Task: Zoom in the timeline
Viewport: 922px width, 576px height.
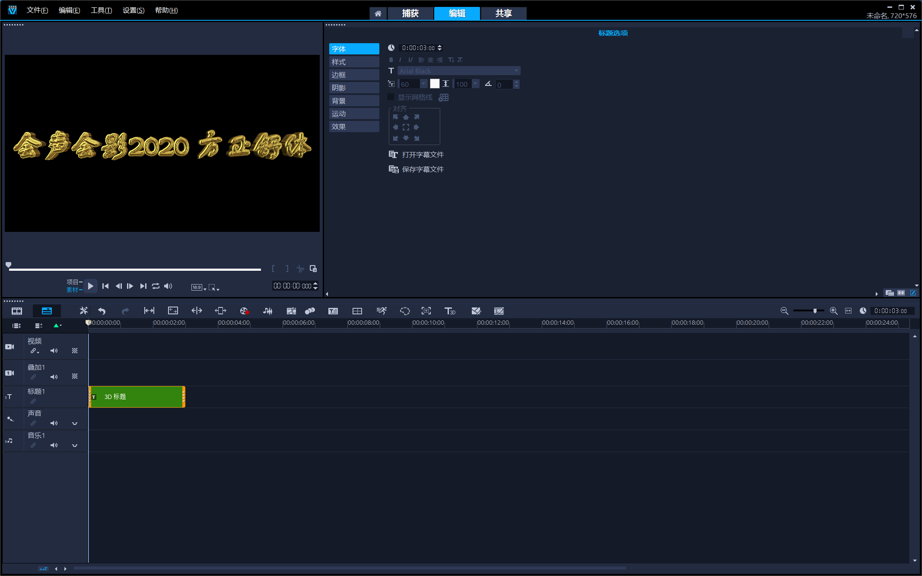Action: click(834, 311)
